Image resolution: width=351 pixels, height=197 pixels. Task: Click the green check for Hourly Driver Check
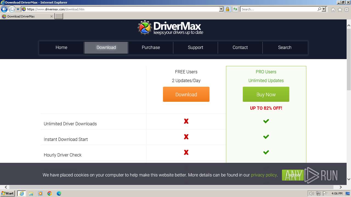266,152
